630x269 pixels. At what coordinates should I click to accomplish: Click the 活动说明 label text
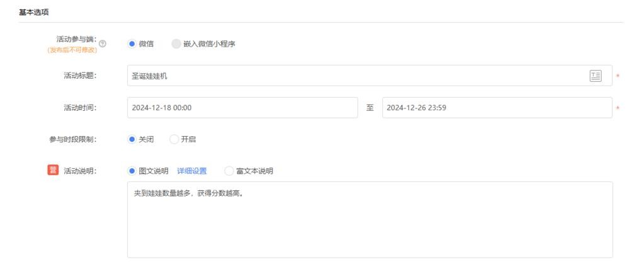[x=80, y=171]
